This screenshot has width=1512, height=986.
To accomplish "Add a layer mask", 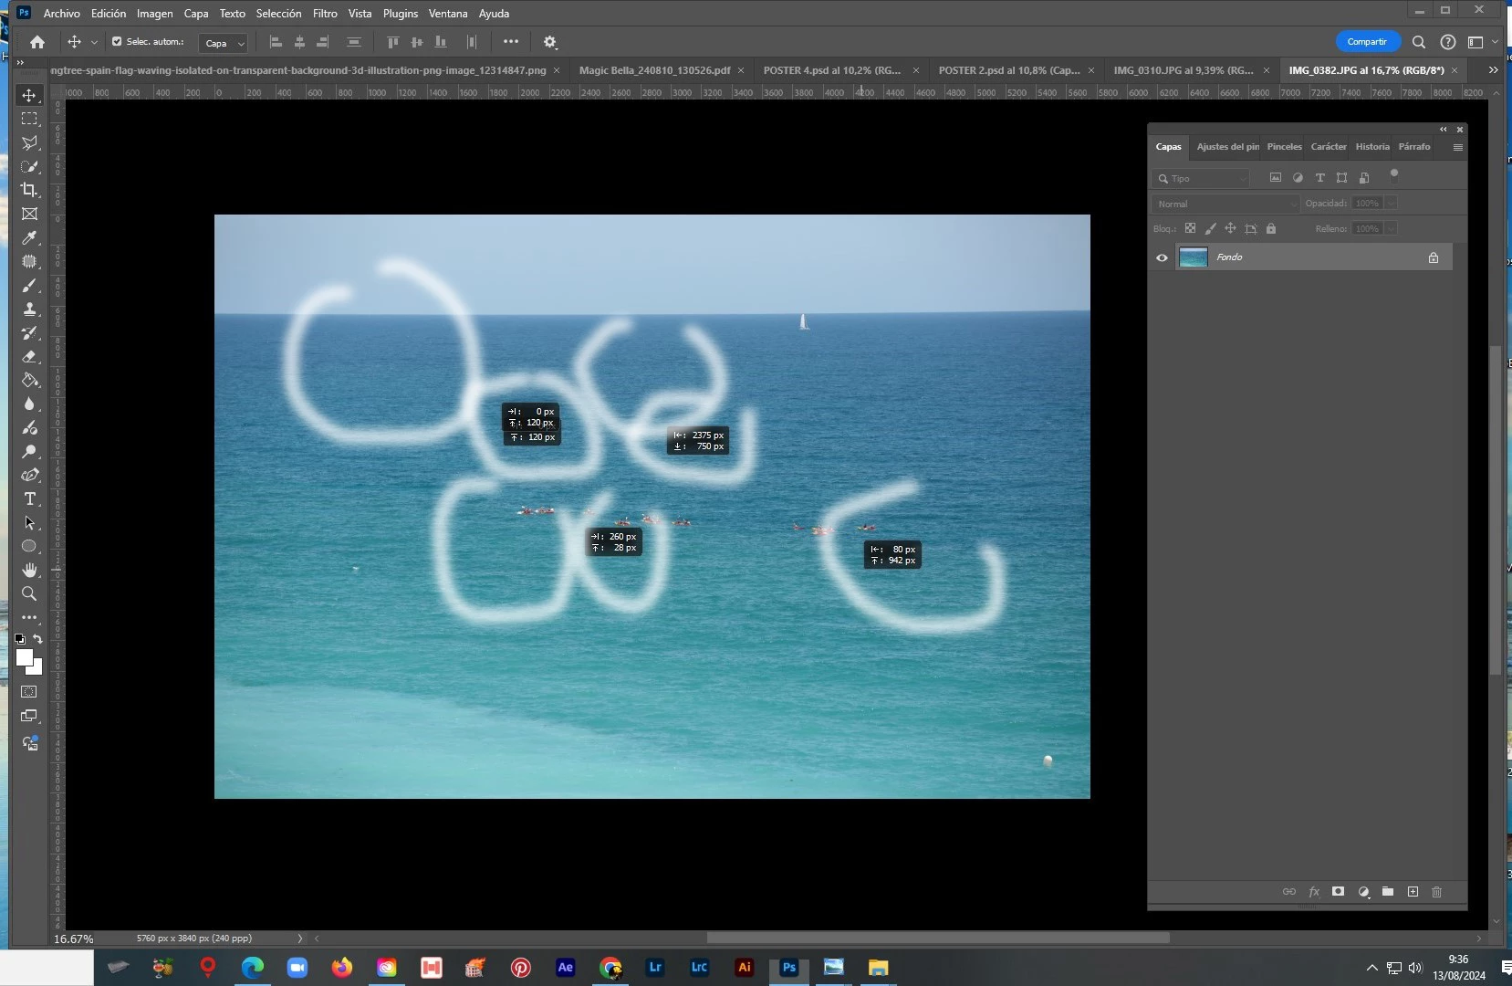I will [1338, 892].
